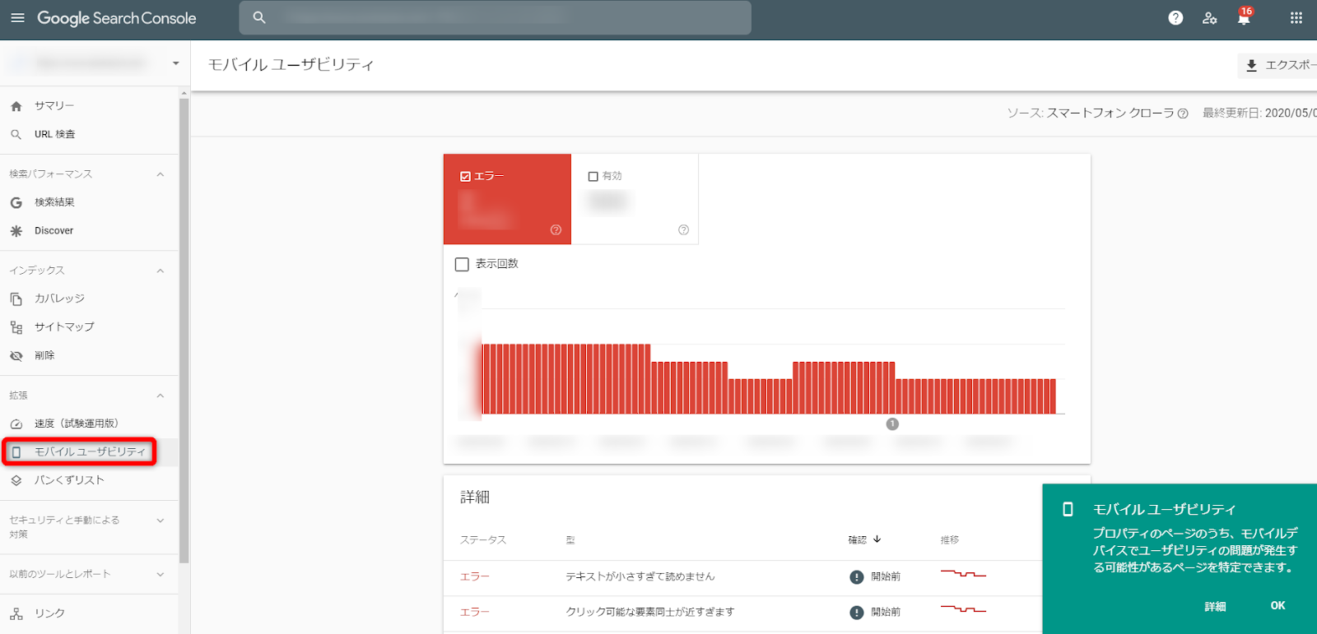Open the hamburger main menu
This screenshot has width=1317, height=634.
(x=17, y=18)
